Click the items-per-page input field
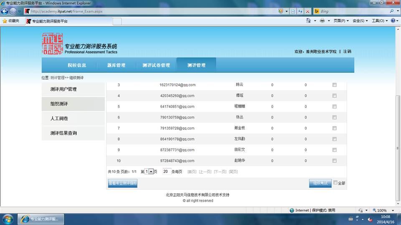Screen dimensions: 401x225 click(167, 172)
